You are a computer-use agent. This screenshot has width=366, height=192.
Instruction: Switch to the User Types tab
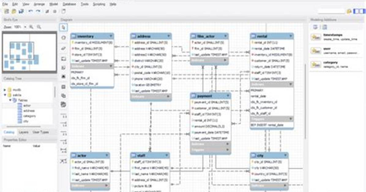[x=41, y=132]
